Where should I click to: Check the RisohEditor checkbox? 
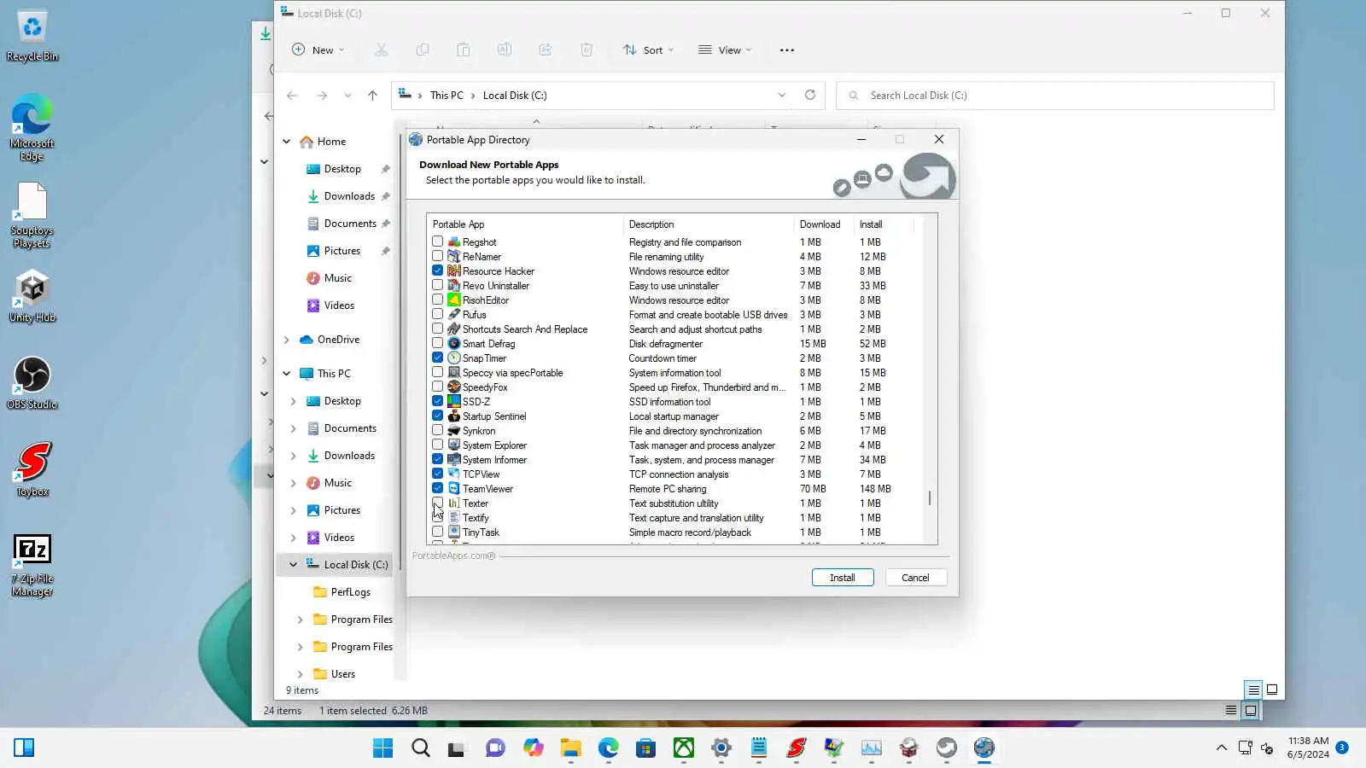coord(438,300)
